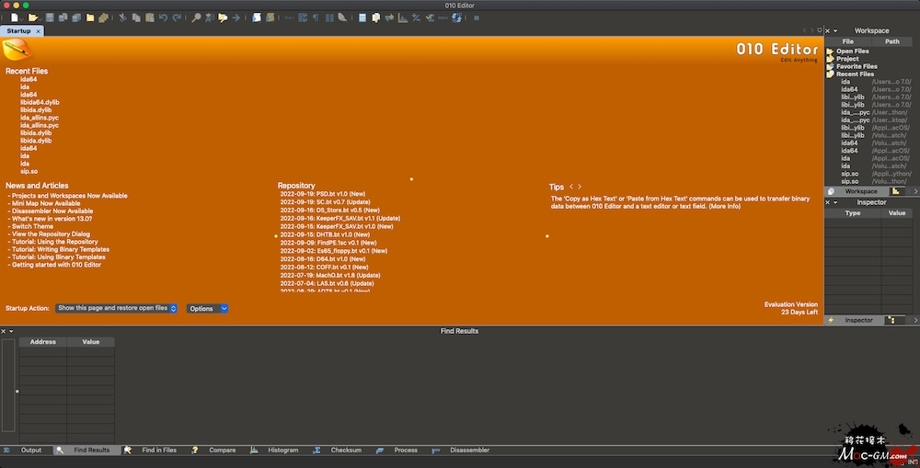The width and height of the screenshot is (920, 468).
Task: Click the Open file folder icon
Action: (x=33, y=17)
